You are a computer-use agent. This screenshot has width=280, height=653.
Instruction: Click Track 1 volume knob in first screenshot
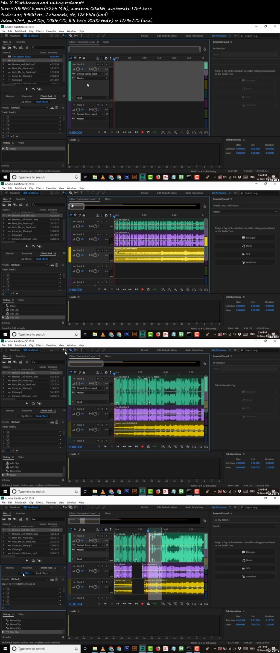tap(78, 69)
